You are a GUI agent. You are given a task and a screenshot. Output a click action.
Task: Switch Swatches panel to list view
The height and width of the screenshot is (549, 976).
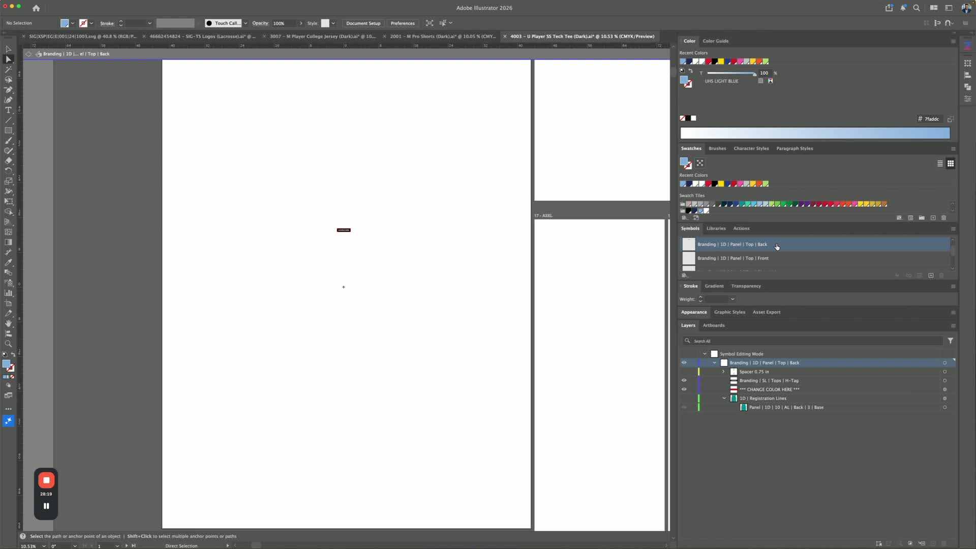940,163
